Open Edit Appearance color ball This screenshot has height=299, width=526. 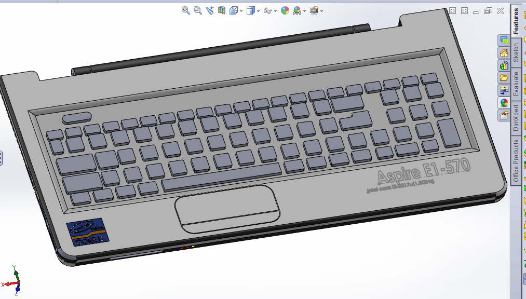(x=285, y=11)
